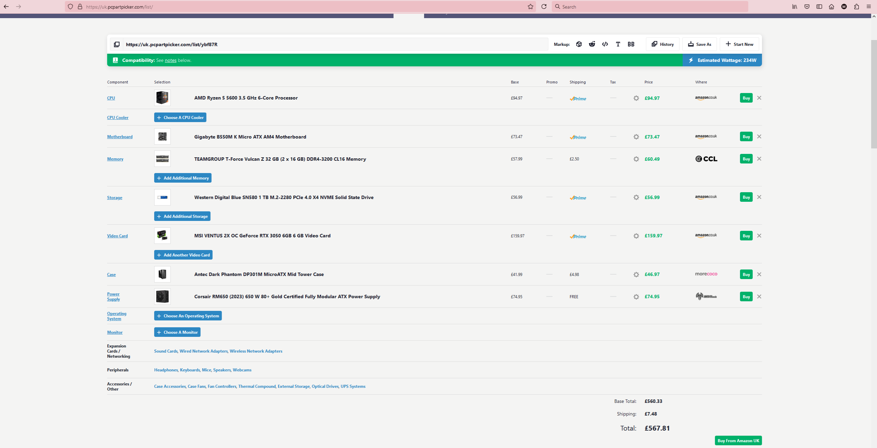This screenshot has height=448, width=877.
Task: Open Firefox extensions puzzle icon
Action: tap(856, 6)
